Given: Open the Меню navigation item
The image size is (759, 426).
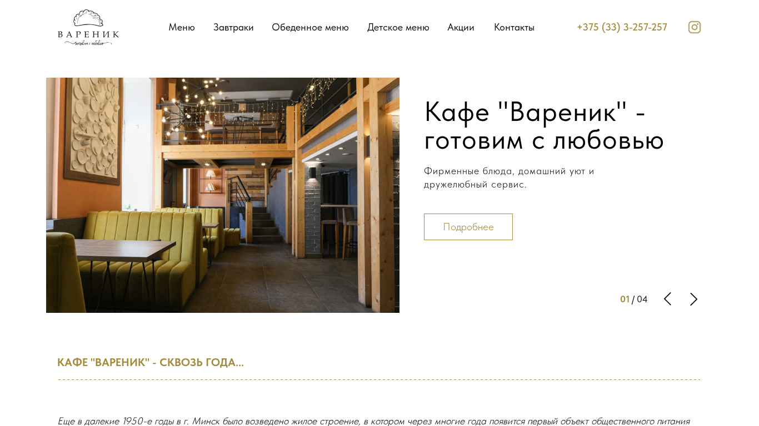Looking at the screenshot, I should [182, 27].
